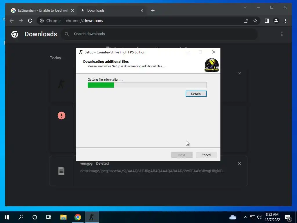Open Chrome three-dot main menu

pos(285,21)
